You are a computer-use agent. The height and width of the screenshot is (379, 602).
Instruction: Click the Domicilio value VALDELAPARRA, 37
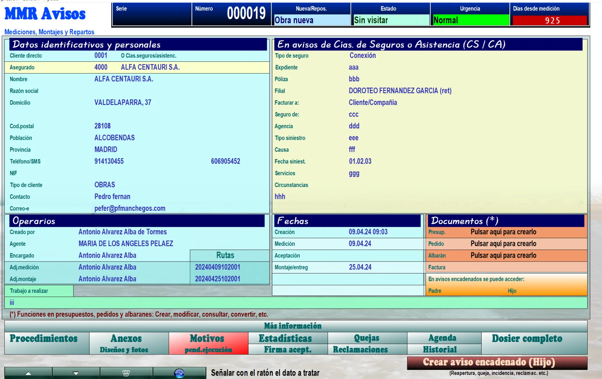[123, 103]
